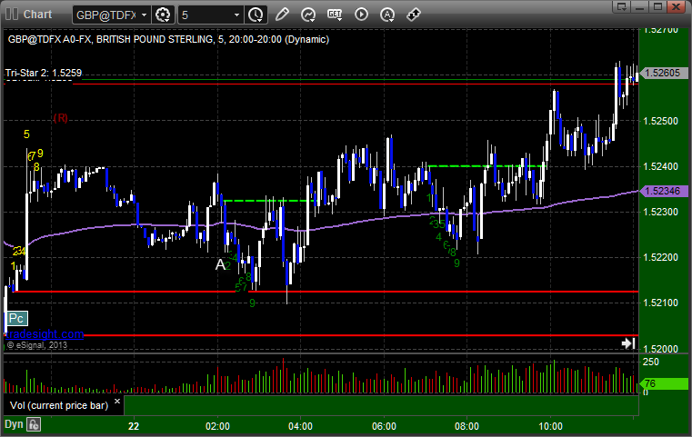Click the 1.52500 price axis label

(661, 121)
